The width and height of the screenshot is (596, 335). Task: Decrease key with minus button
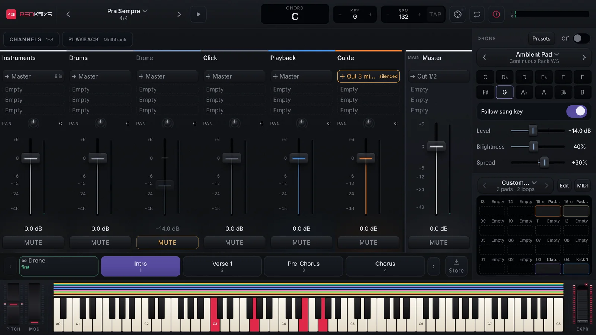click(340, 15)
